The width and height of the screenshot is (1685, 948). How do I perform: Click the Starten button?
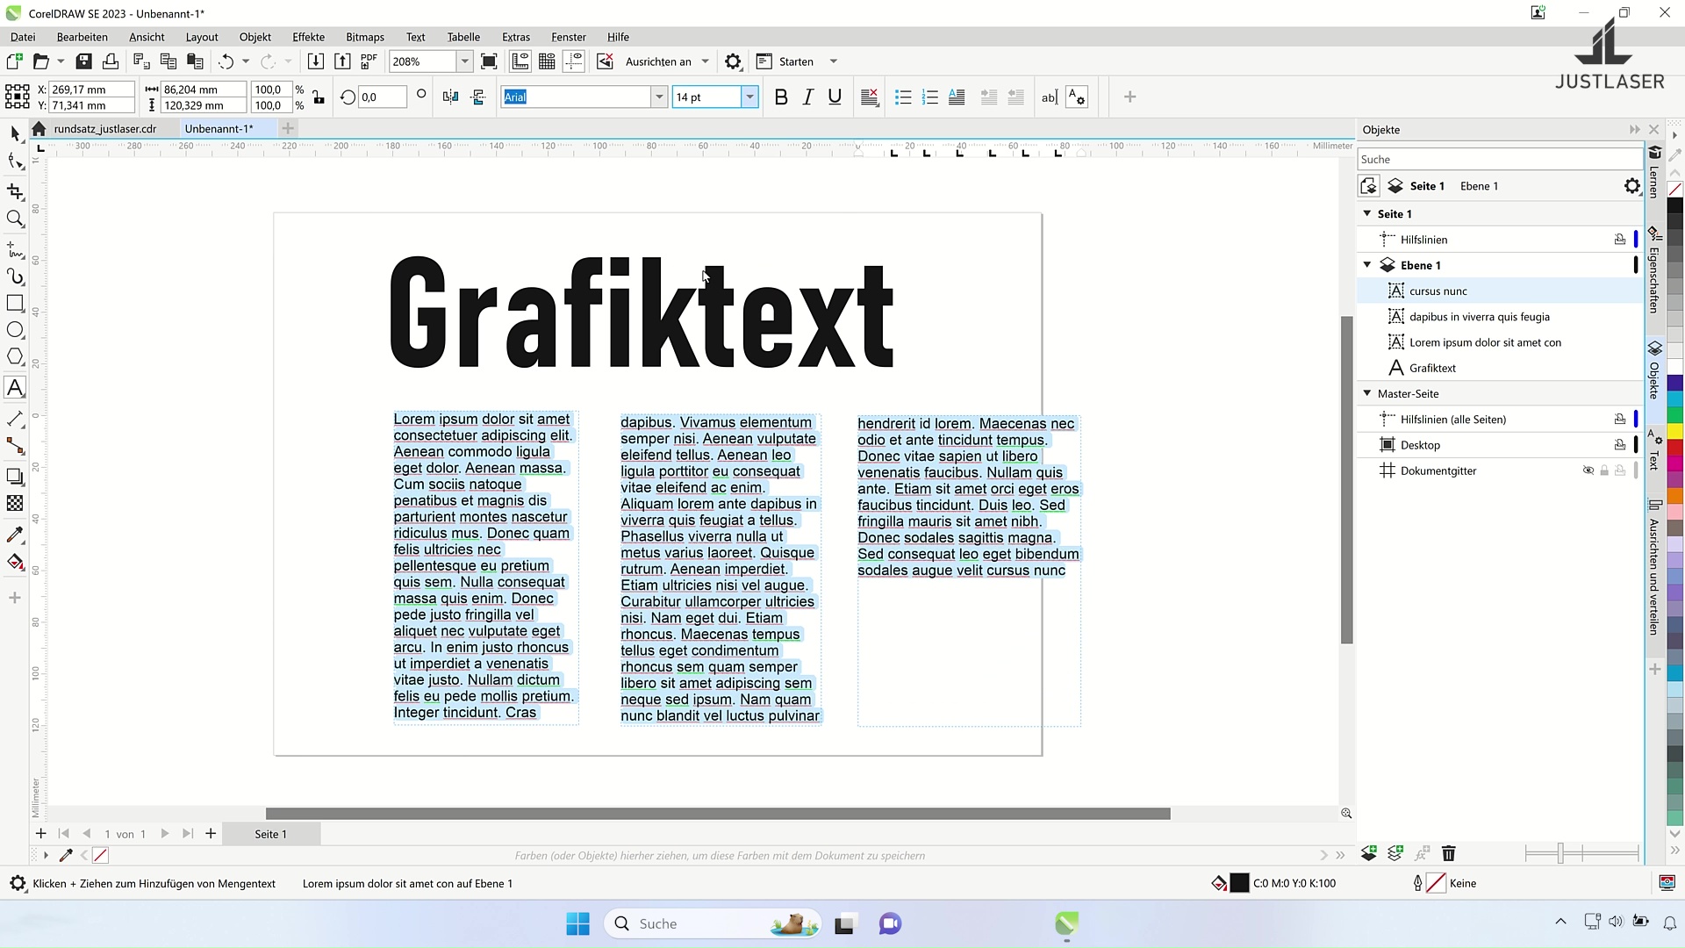pyautogui.click(x=795, y=61)
